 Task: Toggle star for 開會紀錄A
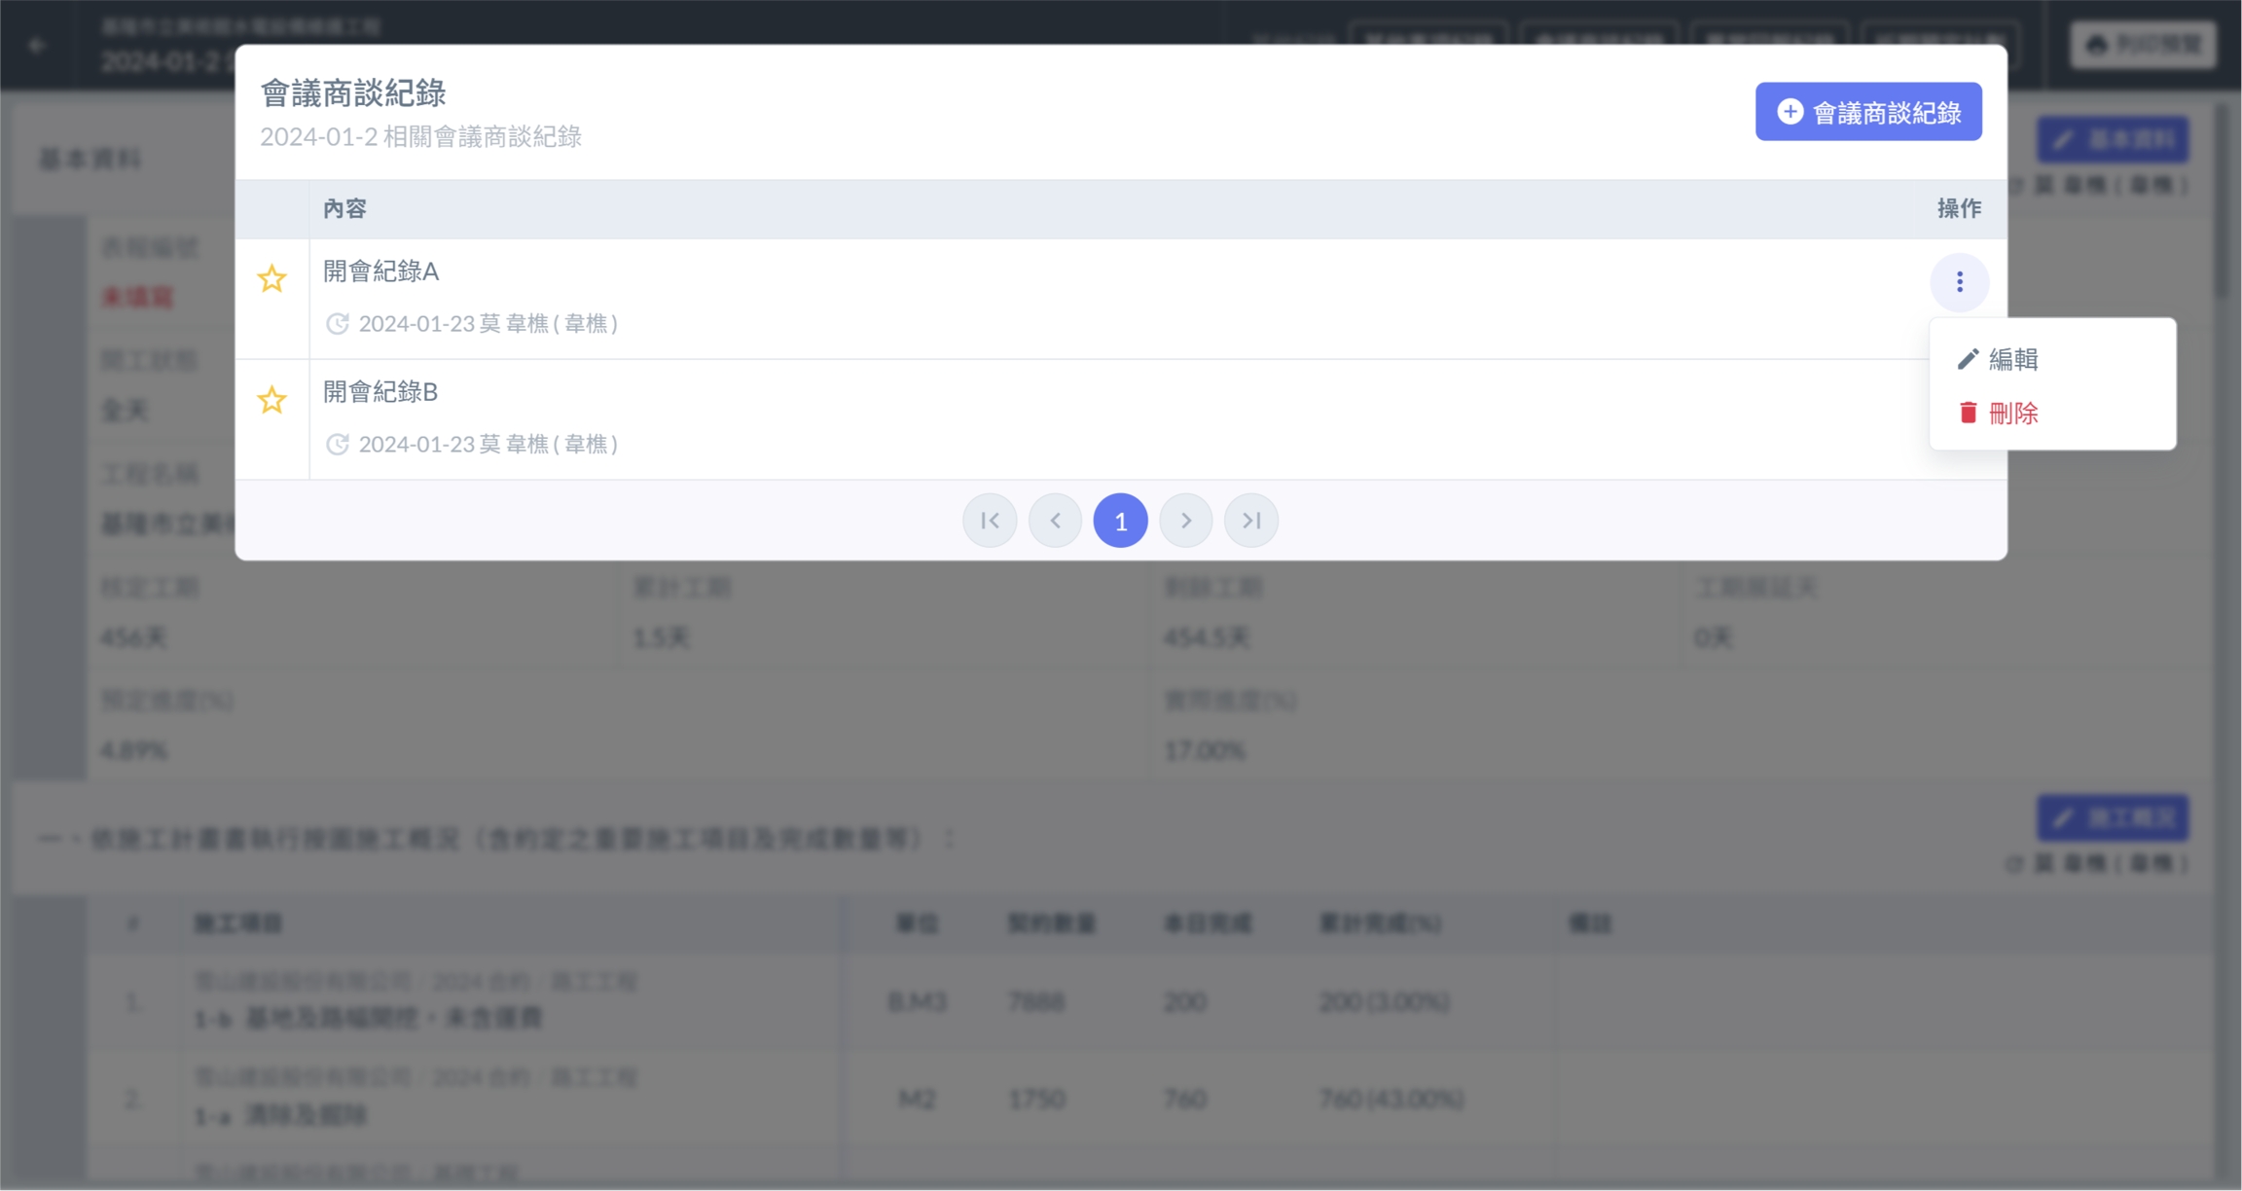[271, 279]
